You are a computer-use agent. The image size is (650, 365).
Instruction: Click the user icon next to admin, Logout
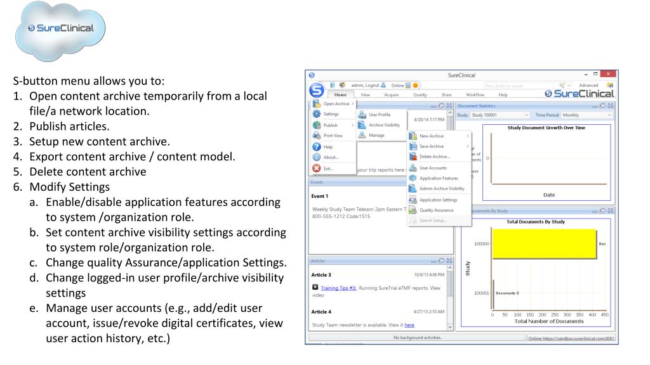point(383,86)
